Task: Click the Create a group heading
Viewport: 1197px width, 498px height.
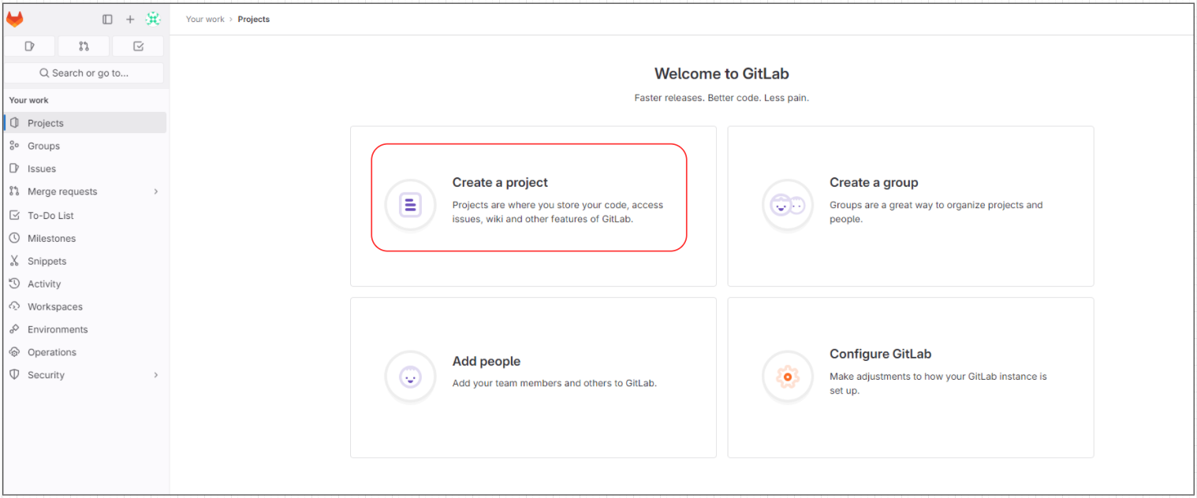Action: [874, 183]
